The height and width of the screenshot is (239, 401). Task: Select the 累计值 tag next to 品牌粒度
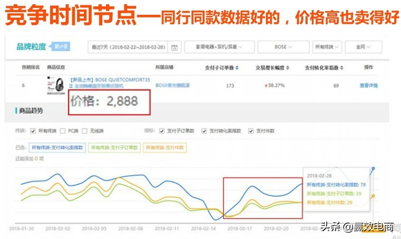(x=60, y=47)
